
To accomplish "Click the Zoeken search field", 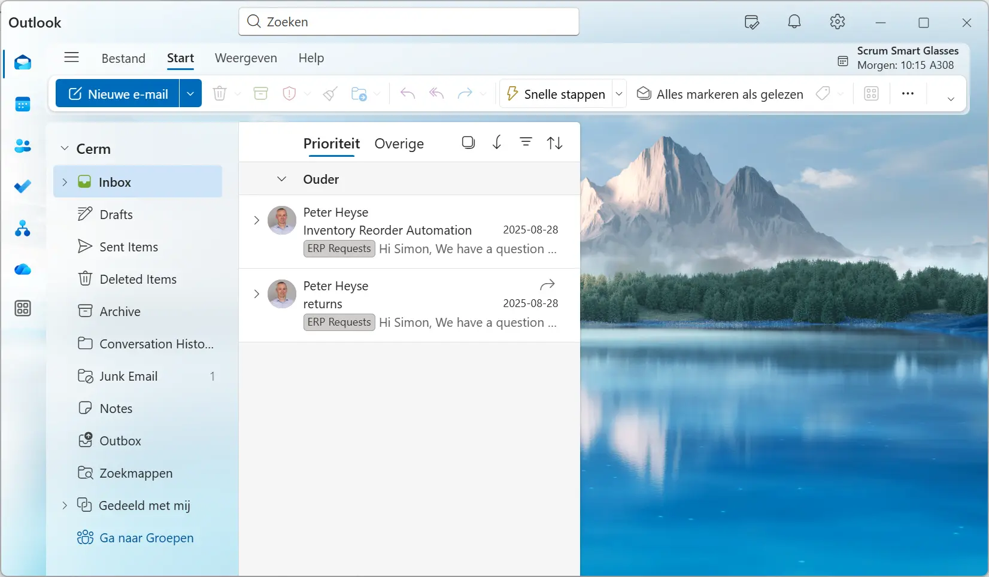I will click(x=409, y=22).
